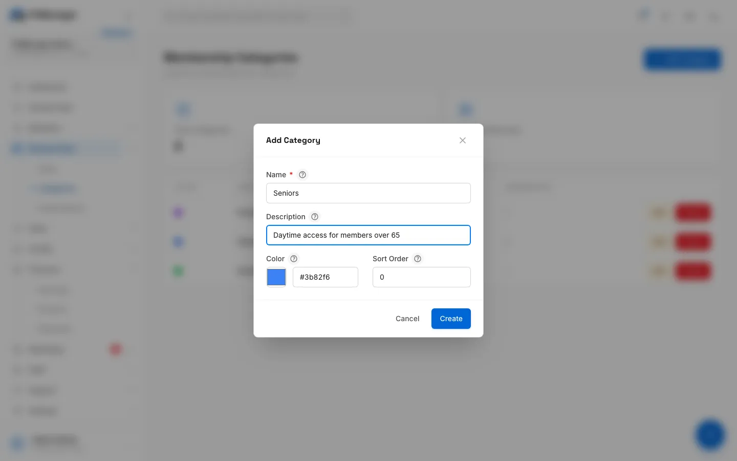Click the Description label
The image size is (737, 461).
click(286, 217)
